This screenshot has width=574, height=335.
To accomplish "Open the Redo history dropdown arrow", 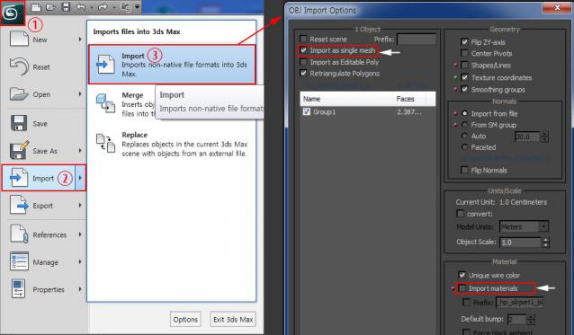I will (x=114, y=7).
